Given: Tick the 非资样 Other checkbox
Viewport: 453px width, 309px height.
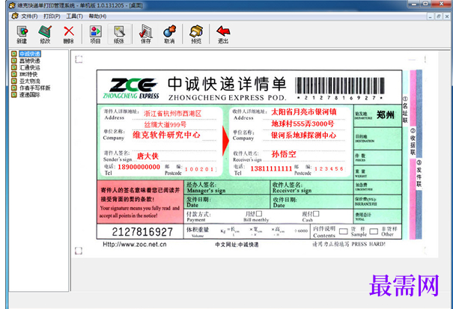Looking at the screenshot, I should [374, 231].
